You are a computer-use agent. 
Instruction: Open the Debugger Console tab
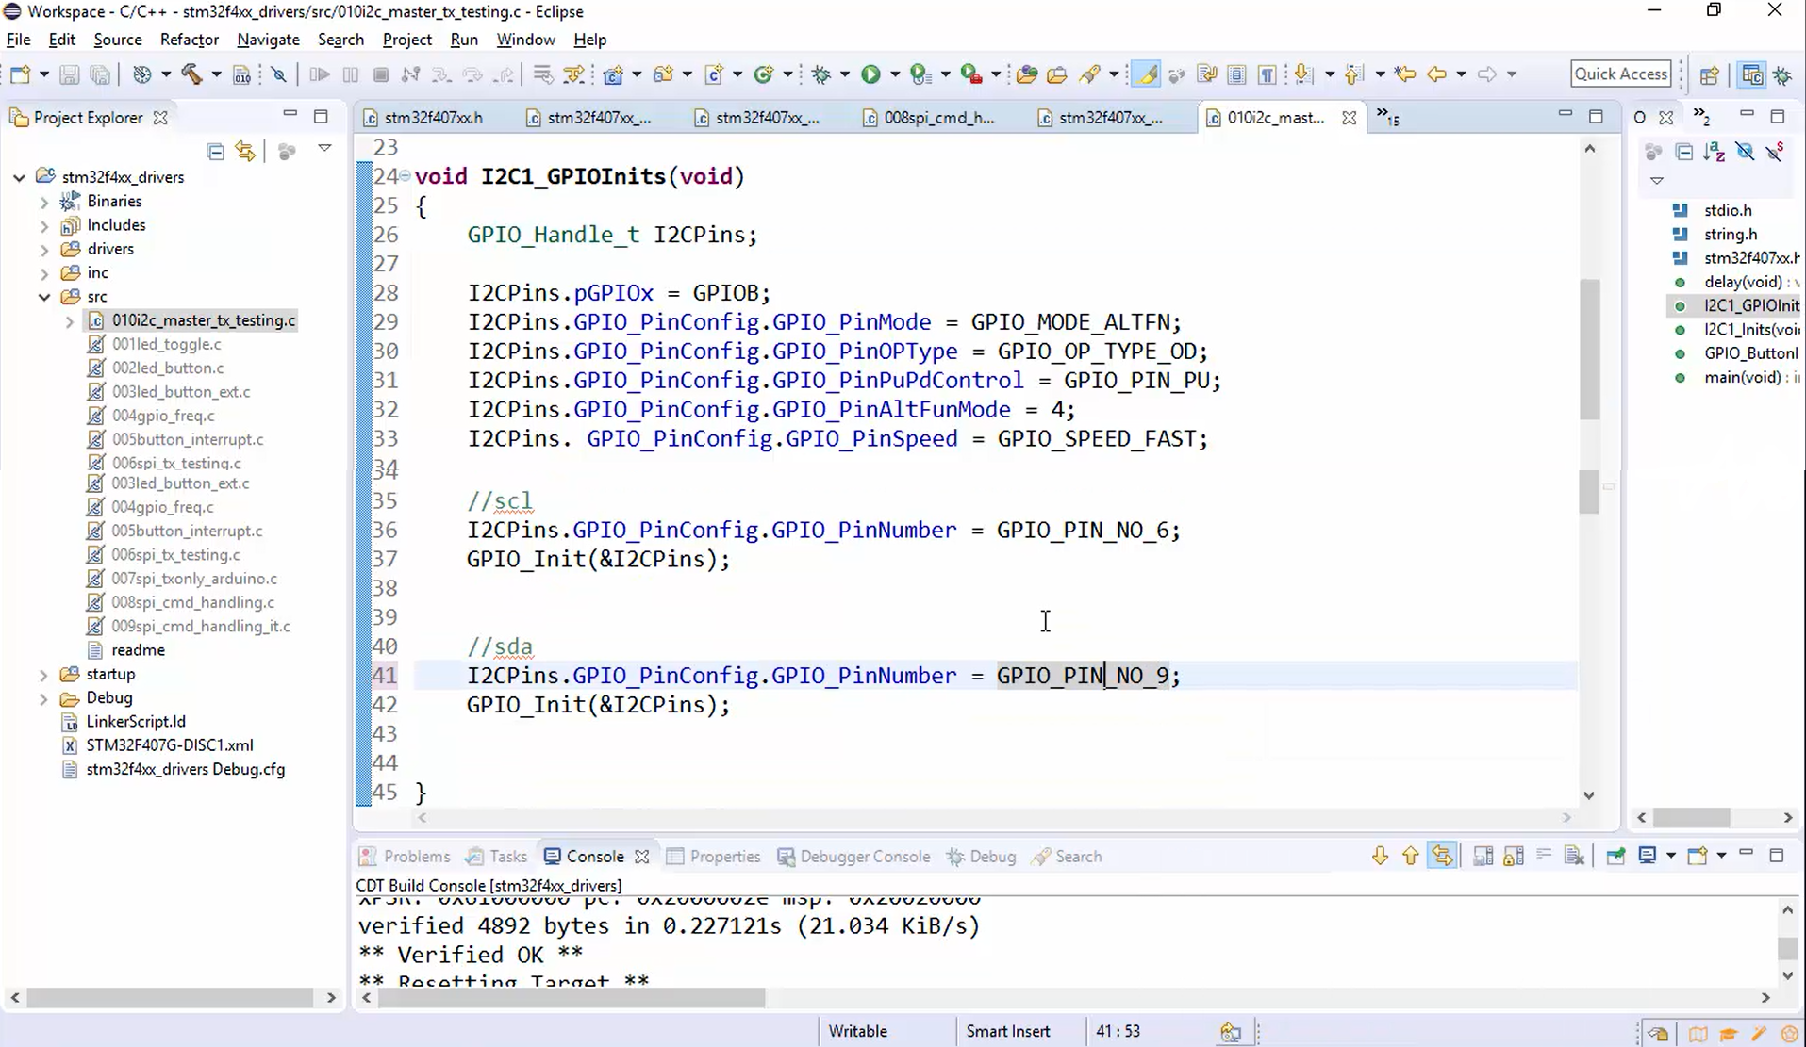point(853,857)
